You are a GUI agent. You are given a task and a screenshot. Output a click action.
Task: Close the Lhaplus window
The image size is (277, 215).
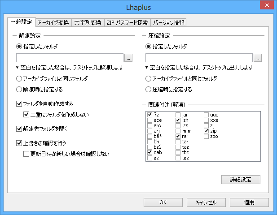tap(267, 5)
